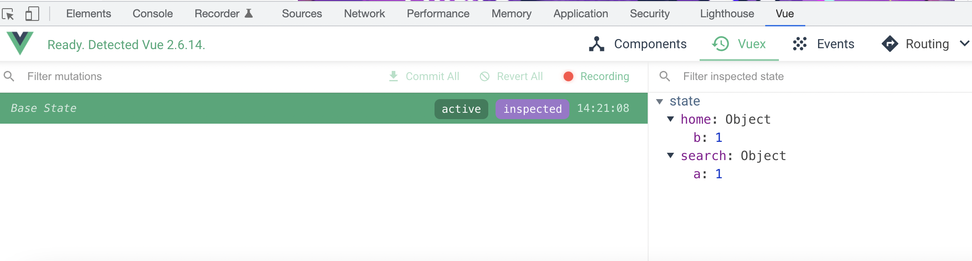Switch to the Network tab
Screen dimensions: 972x261
coord(364,14)
